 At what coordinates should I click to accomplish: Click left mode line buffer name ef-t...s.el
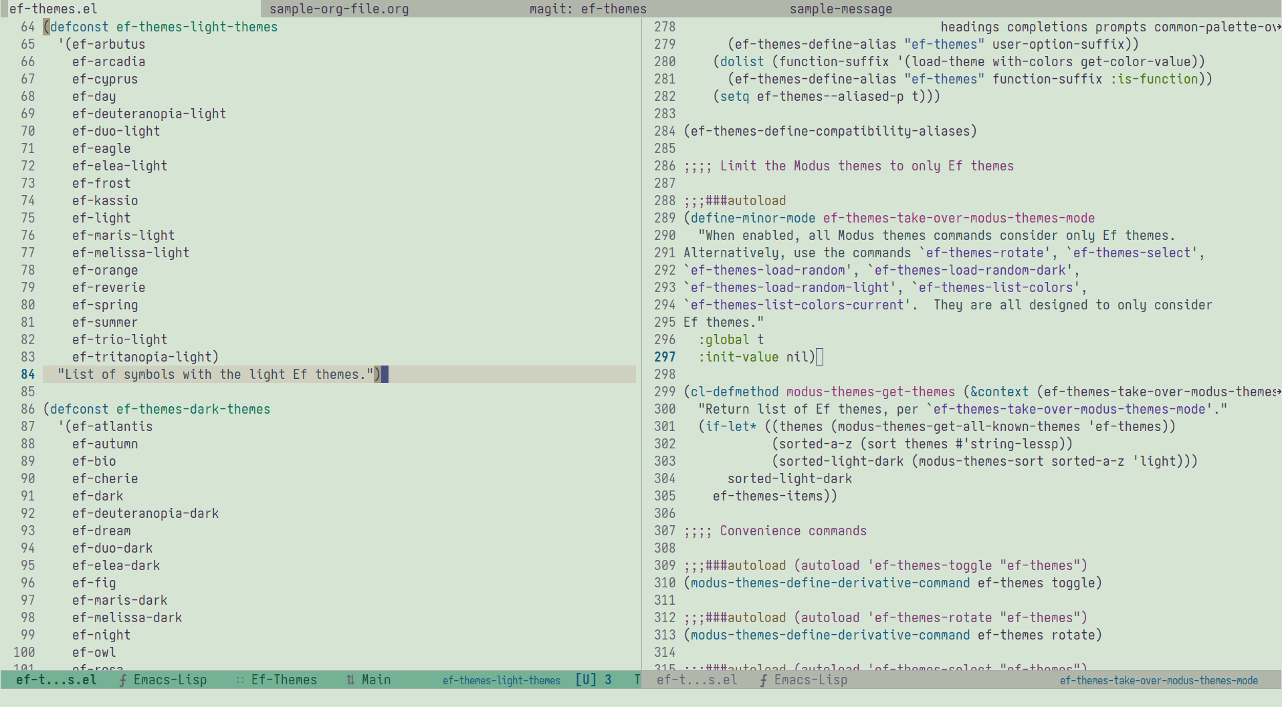56,680
